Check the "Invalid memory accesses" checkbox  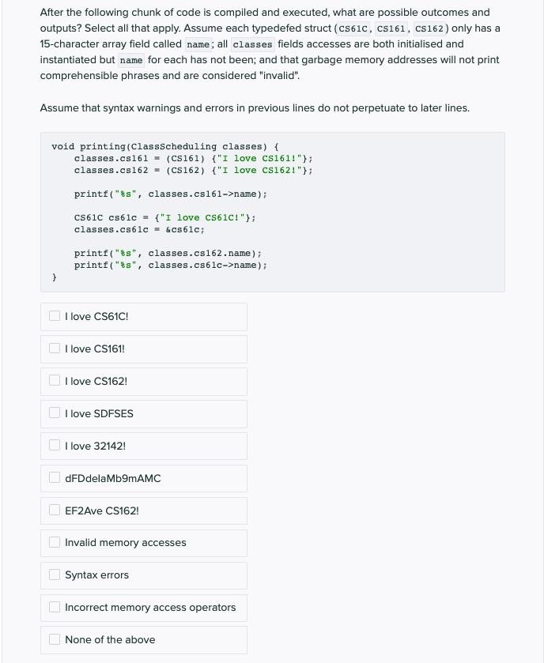(55, 542)
